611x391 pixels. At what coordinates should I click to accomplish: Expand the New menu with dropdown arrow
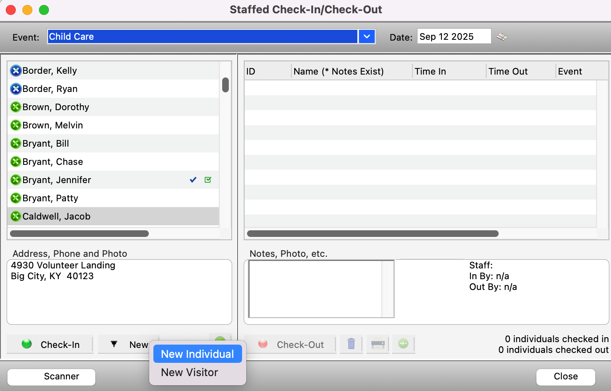click(139, 344)
